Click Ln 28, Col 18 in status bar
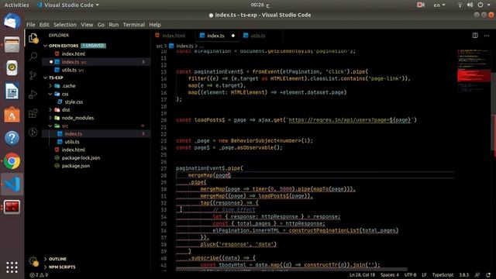The image size is (496, 279). tap(362, 275)
